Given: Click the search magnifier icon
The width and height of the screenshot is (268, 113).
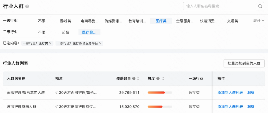Looking at the screenshot, I should [260, 6].
